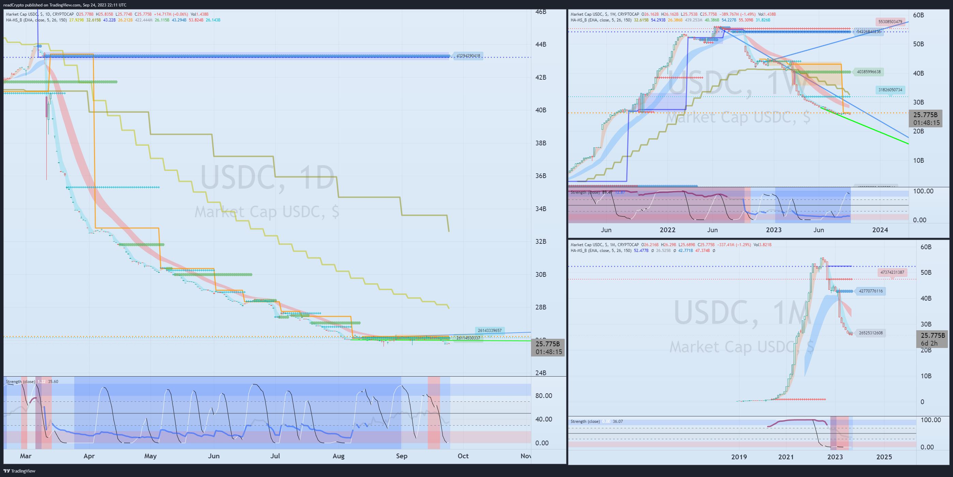Click the May label on the 1D time axis
The width and height of the screenshot is (953, 477).
tap(150, 456)
